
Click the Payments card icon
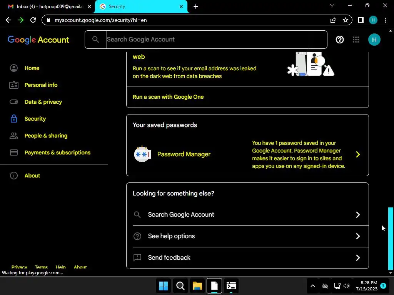14,152
